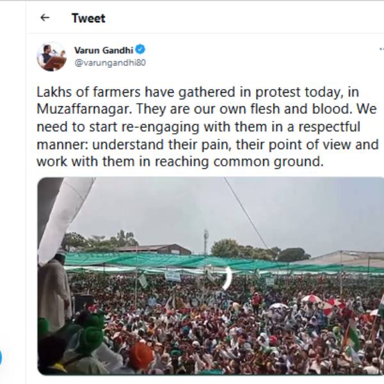The image size is (384, 384).
Task: Click the back arrow icon
Action: (45, 18)
